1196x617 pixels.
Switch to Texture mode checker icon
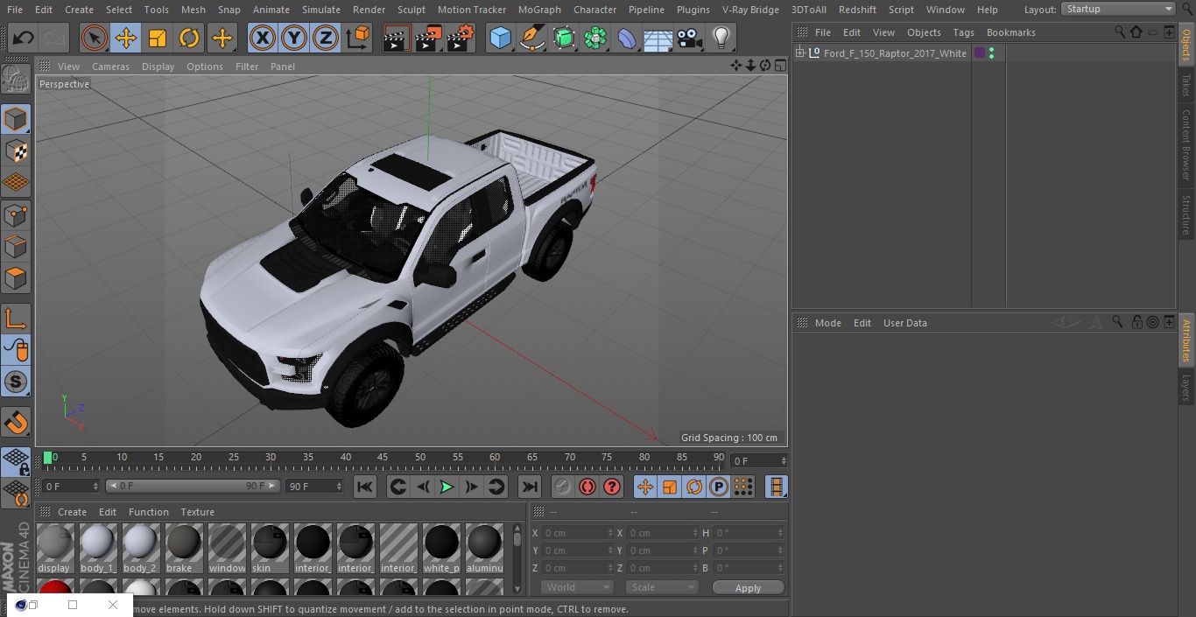coord(16,151)
